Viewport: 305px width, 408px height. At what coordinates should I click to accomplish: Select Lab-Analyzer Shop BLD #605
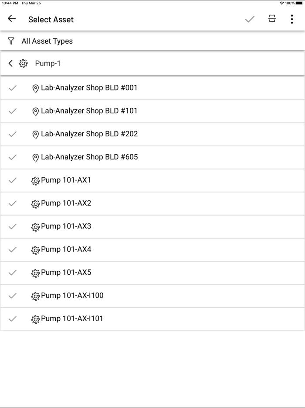coord(89,157)
